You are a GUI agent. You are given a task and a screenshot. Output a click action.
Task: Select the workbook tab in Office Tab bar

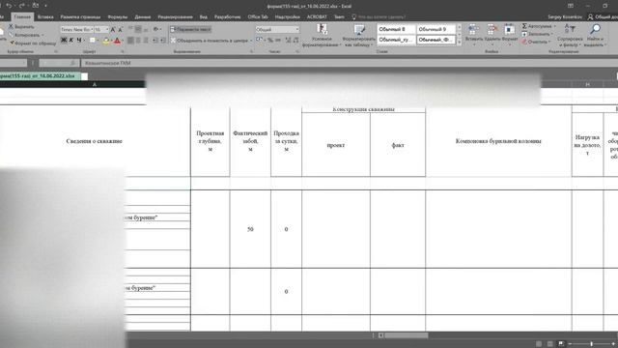(40, 75)
